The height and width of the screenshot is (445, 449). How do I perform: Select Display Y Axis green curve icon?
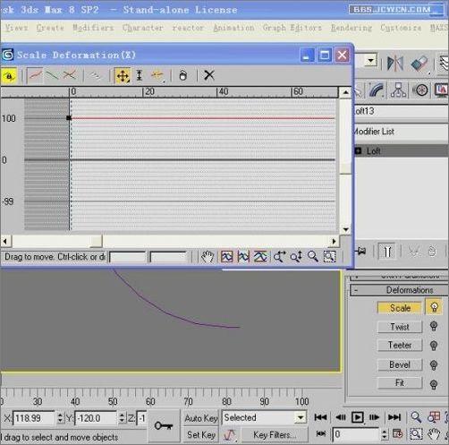click(x=52, y=75)
